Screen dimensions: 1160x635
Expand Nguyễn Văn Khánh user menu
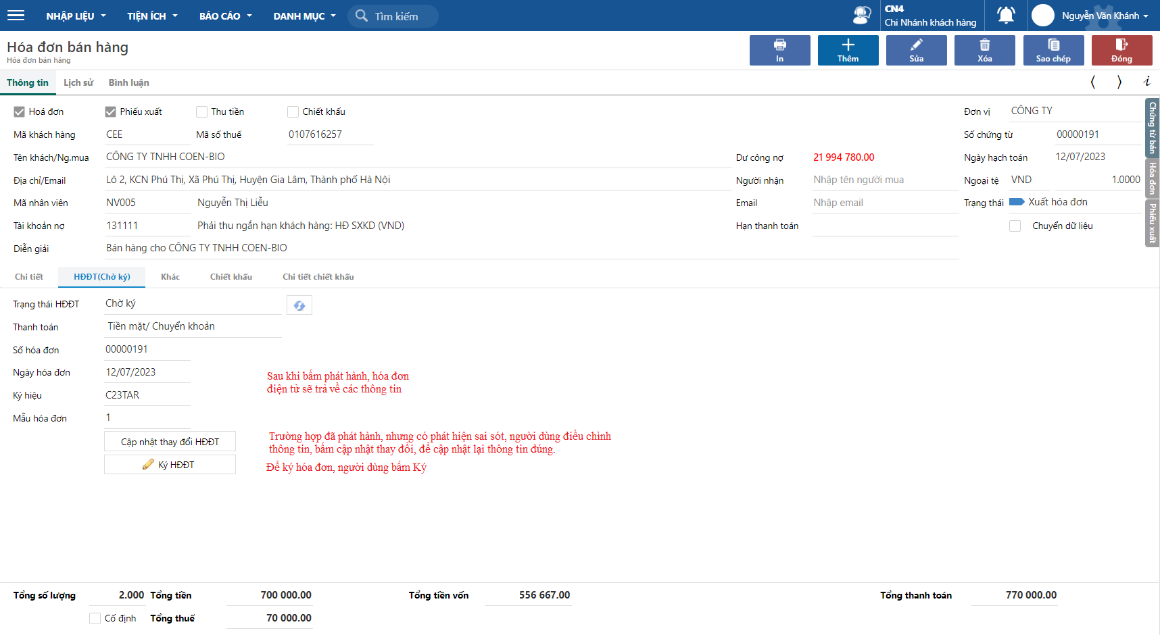coord(1104,16)
